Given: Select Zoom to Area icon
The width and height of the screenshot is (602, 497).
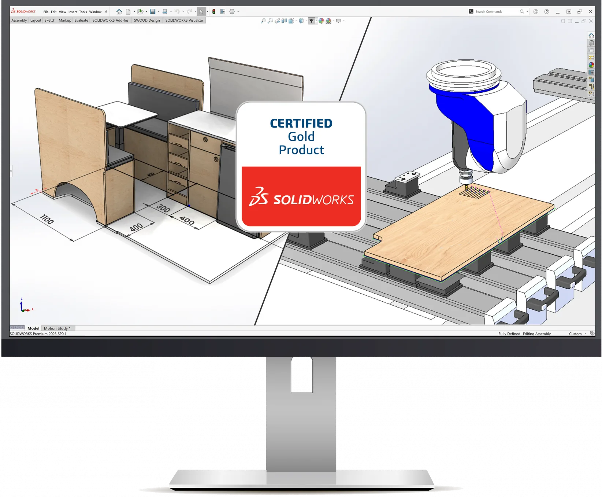Looking at the screenshot, I should [270, 21].
